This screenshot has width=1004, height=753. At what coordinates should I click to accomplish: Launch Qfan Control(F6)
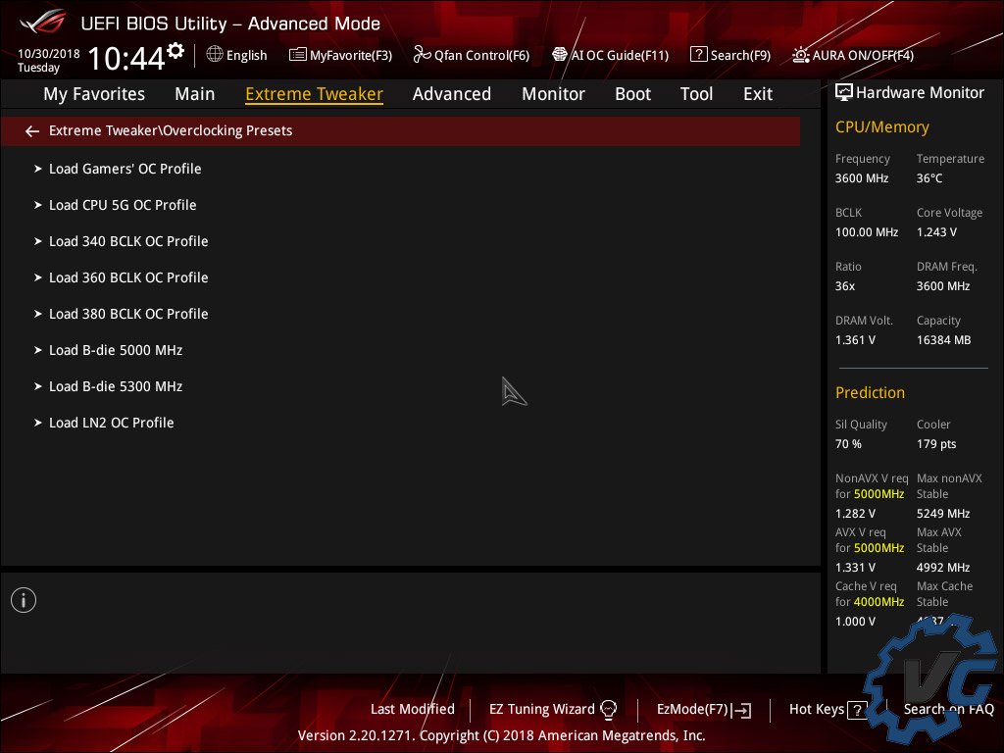coord(482,56)
